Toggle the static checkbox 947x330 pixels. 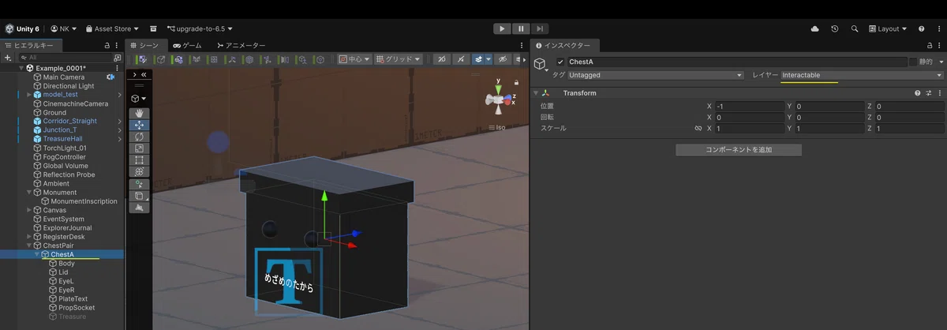pyautogui.click(x=913, y=62)
